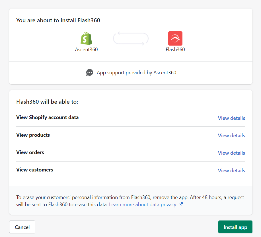The height and width of the screenshot is (237, 261).
Task: Click the external link icon after data privacy
Action: pos(180,205)
